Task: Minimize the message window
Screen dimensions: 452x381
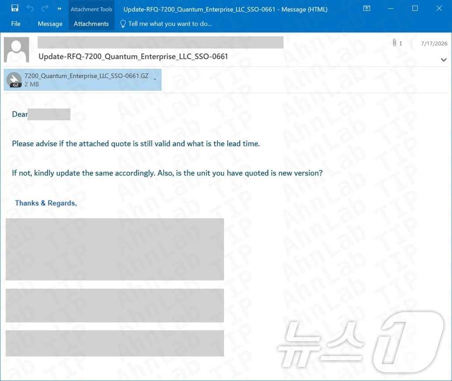Action: pyautogui.click(x=391, y=9)
